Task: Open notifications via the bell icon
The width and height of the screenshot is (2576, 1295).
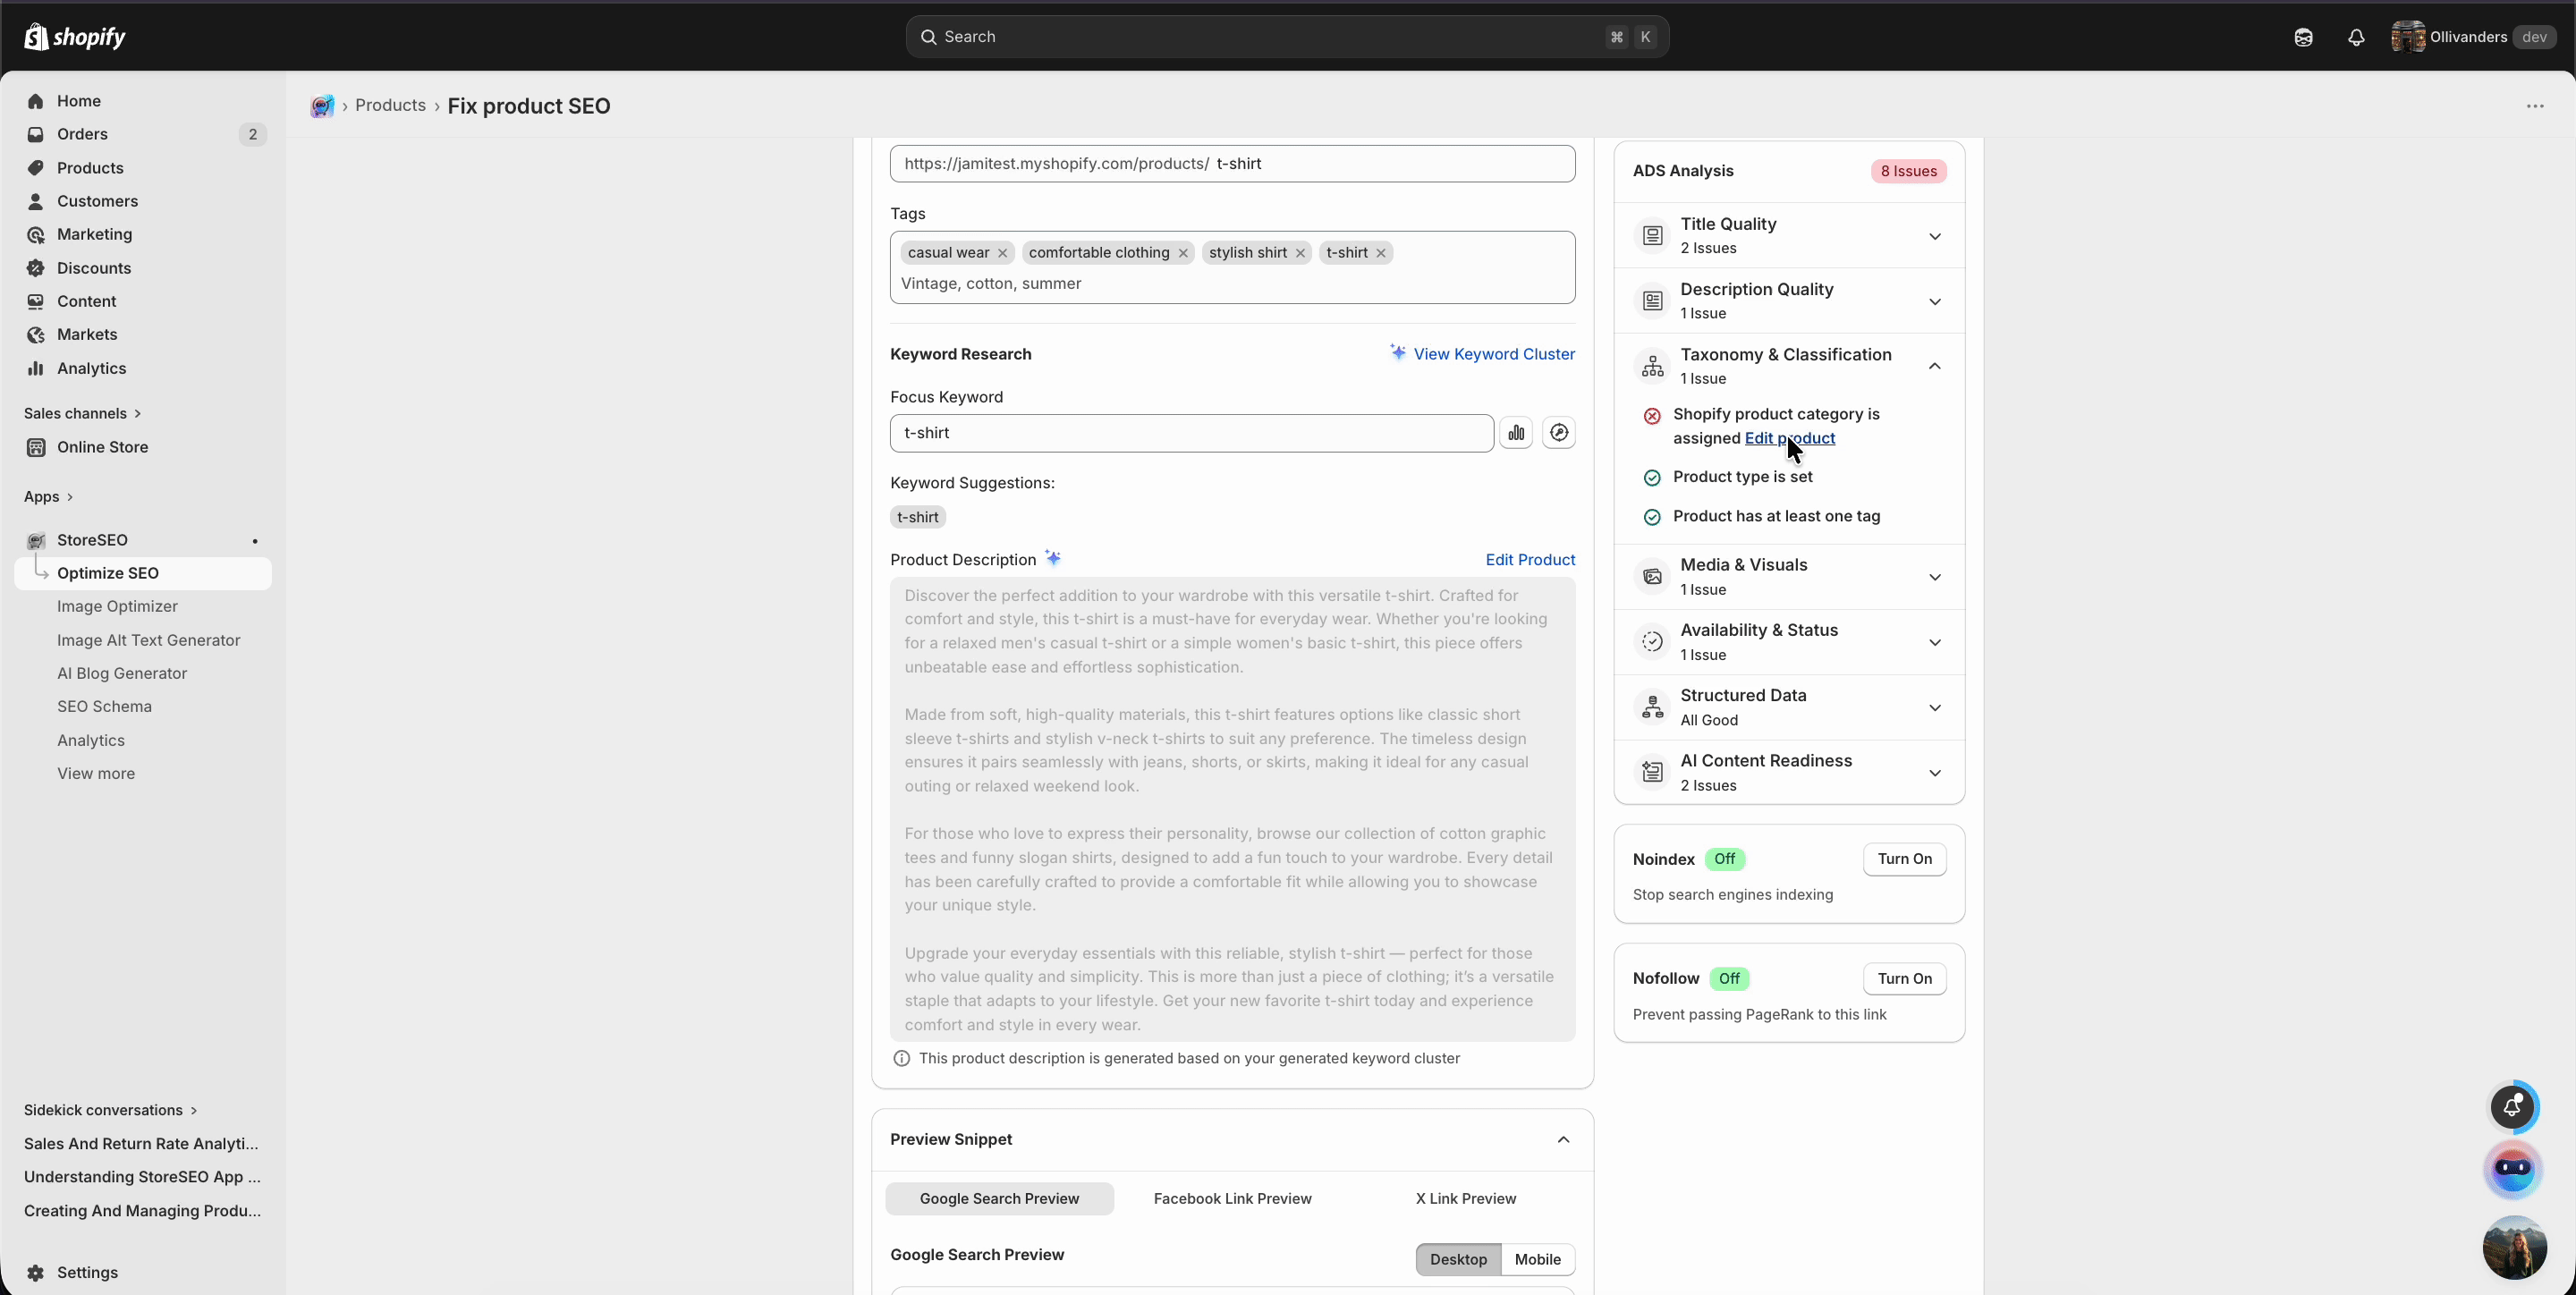Action: [x=2356, y=37]
